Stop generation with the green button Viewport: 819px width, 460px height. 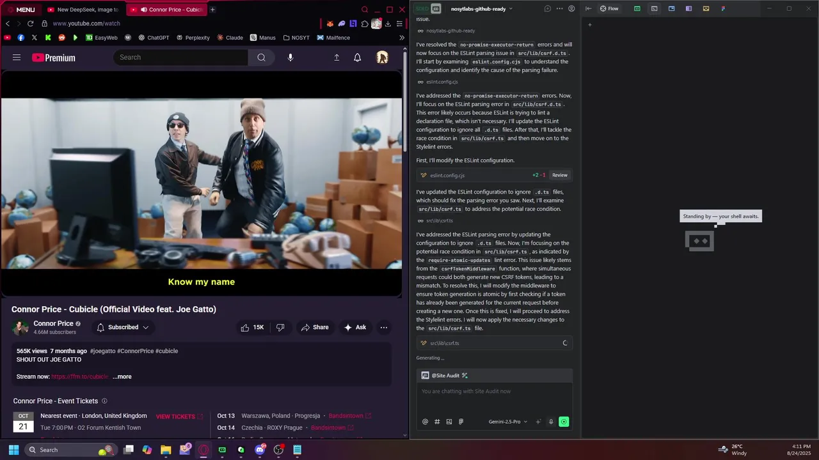pyautogui.click(x=564, y=422)
